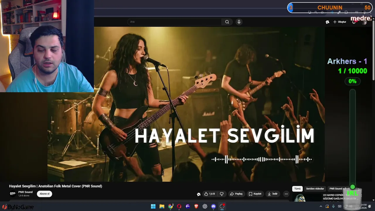
Task: Select the Tümü filter chip
Action: click(x=297, y=189)
